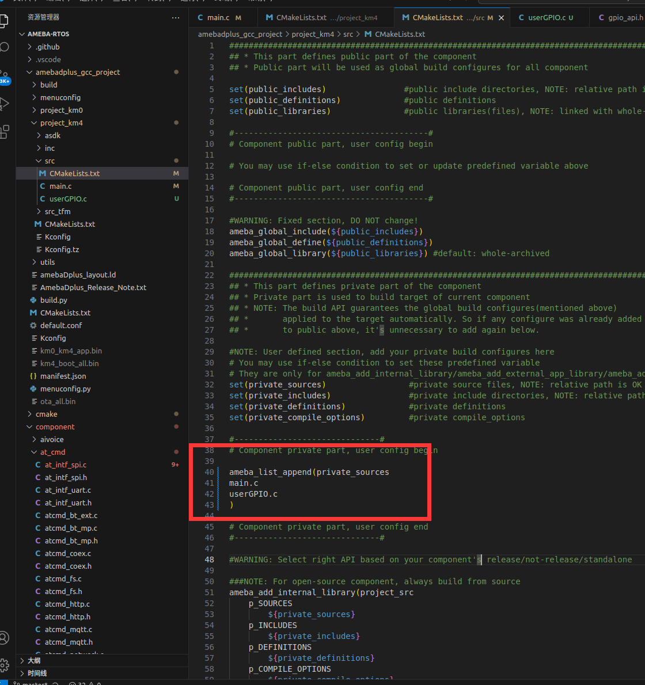Open the Accounts icon in activity bar
This screenshot has width=645, height=685.
coord(4,638)
